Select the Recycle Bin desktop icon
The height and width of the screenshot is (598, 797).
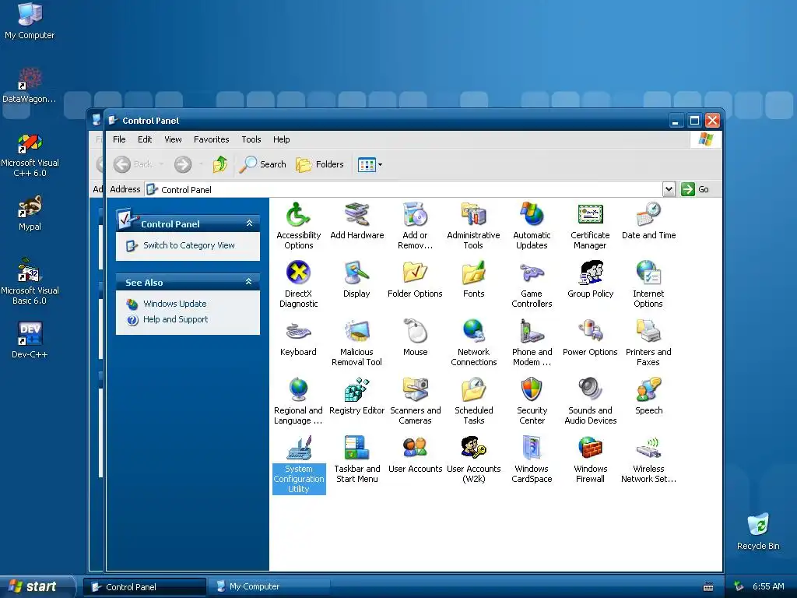(x=758, y=532)
